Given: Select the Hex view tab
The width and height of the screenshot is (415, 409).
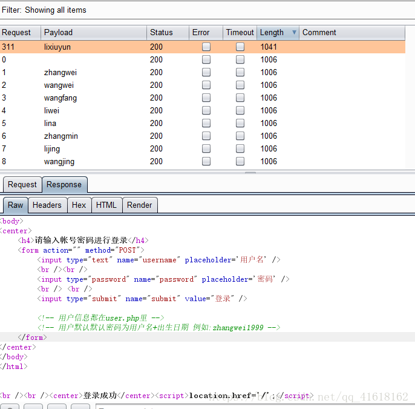Looking at the screenshot, I should coord(79,205).
